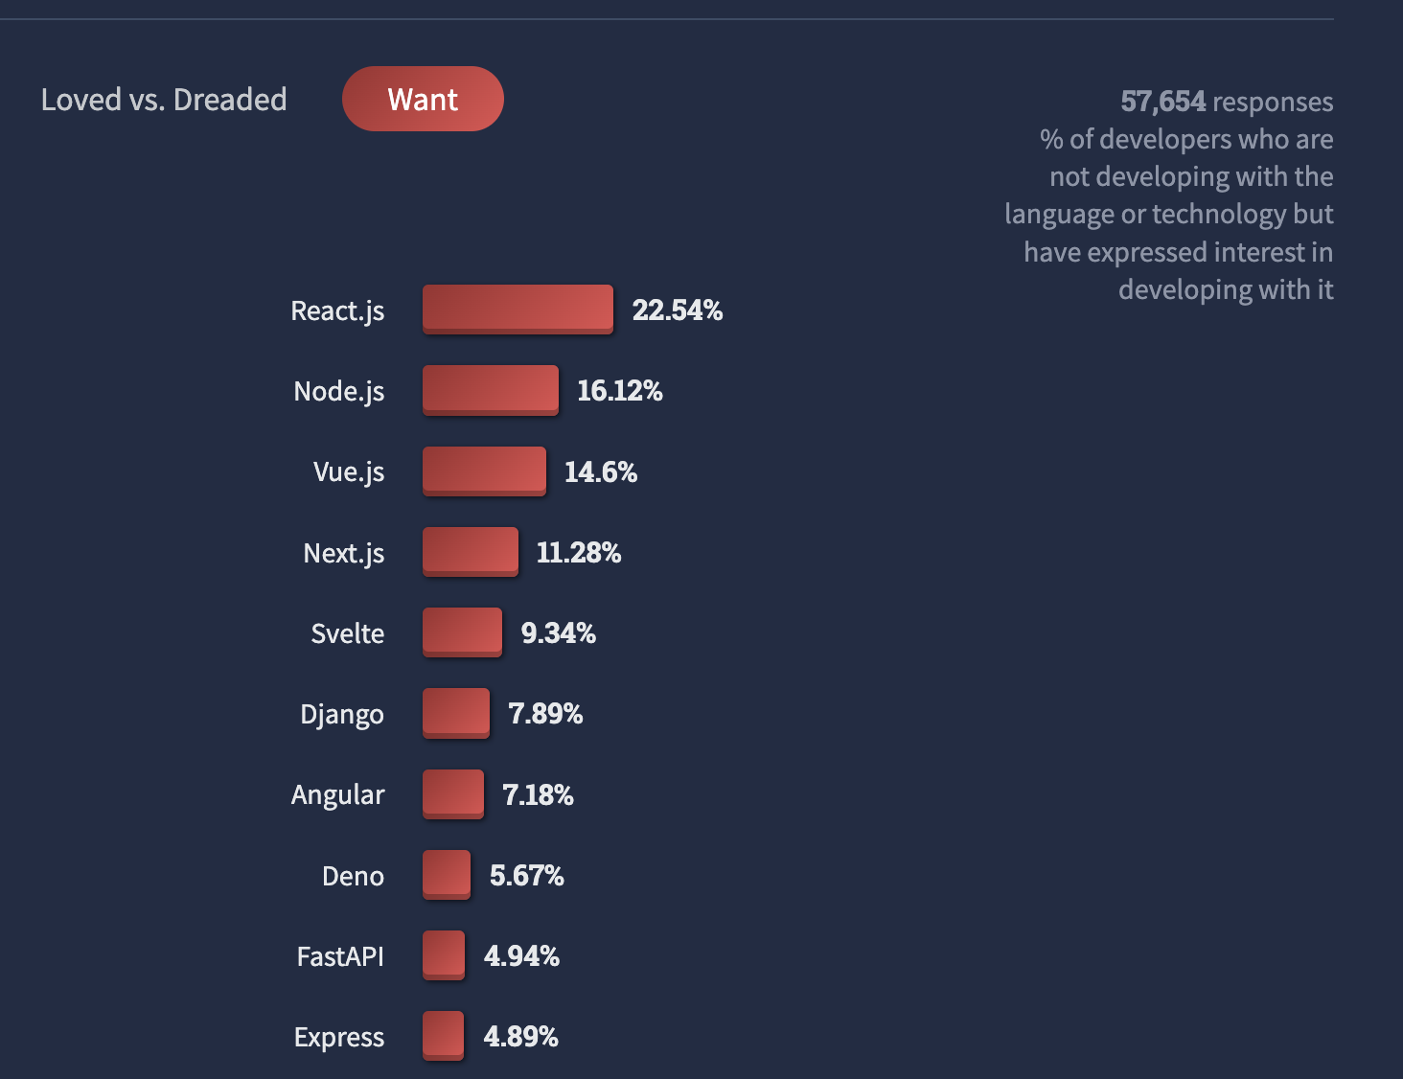This screenshot has height=1079, width=1403.
Task: Click the Deno bar
Action: click(x=446, y=874)
